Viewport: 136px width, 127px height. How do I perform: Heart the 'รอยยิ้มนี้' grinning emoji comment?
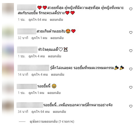pyautogui.click(x=131, y=87)
